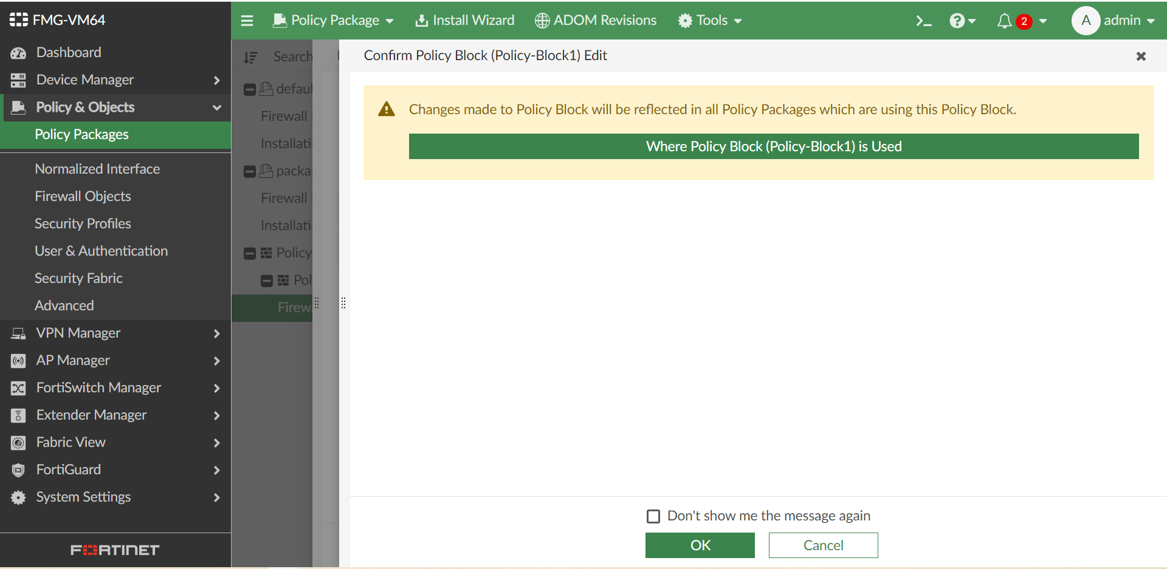
Task: Open FortiGuard in the sidebar
Action: click(x=68, y=469)
